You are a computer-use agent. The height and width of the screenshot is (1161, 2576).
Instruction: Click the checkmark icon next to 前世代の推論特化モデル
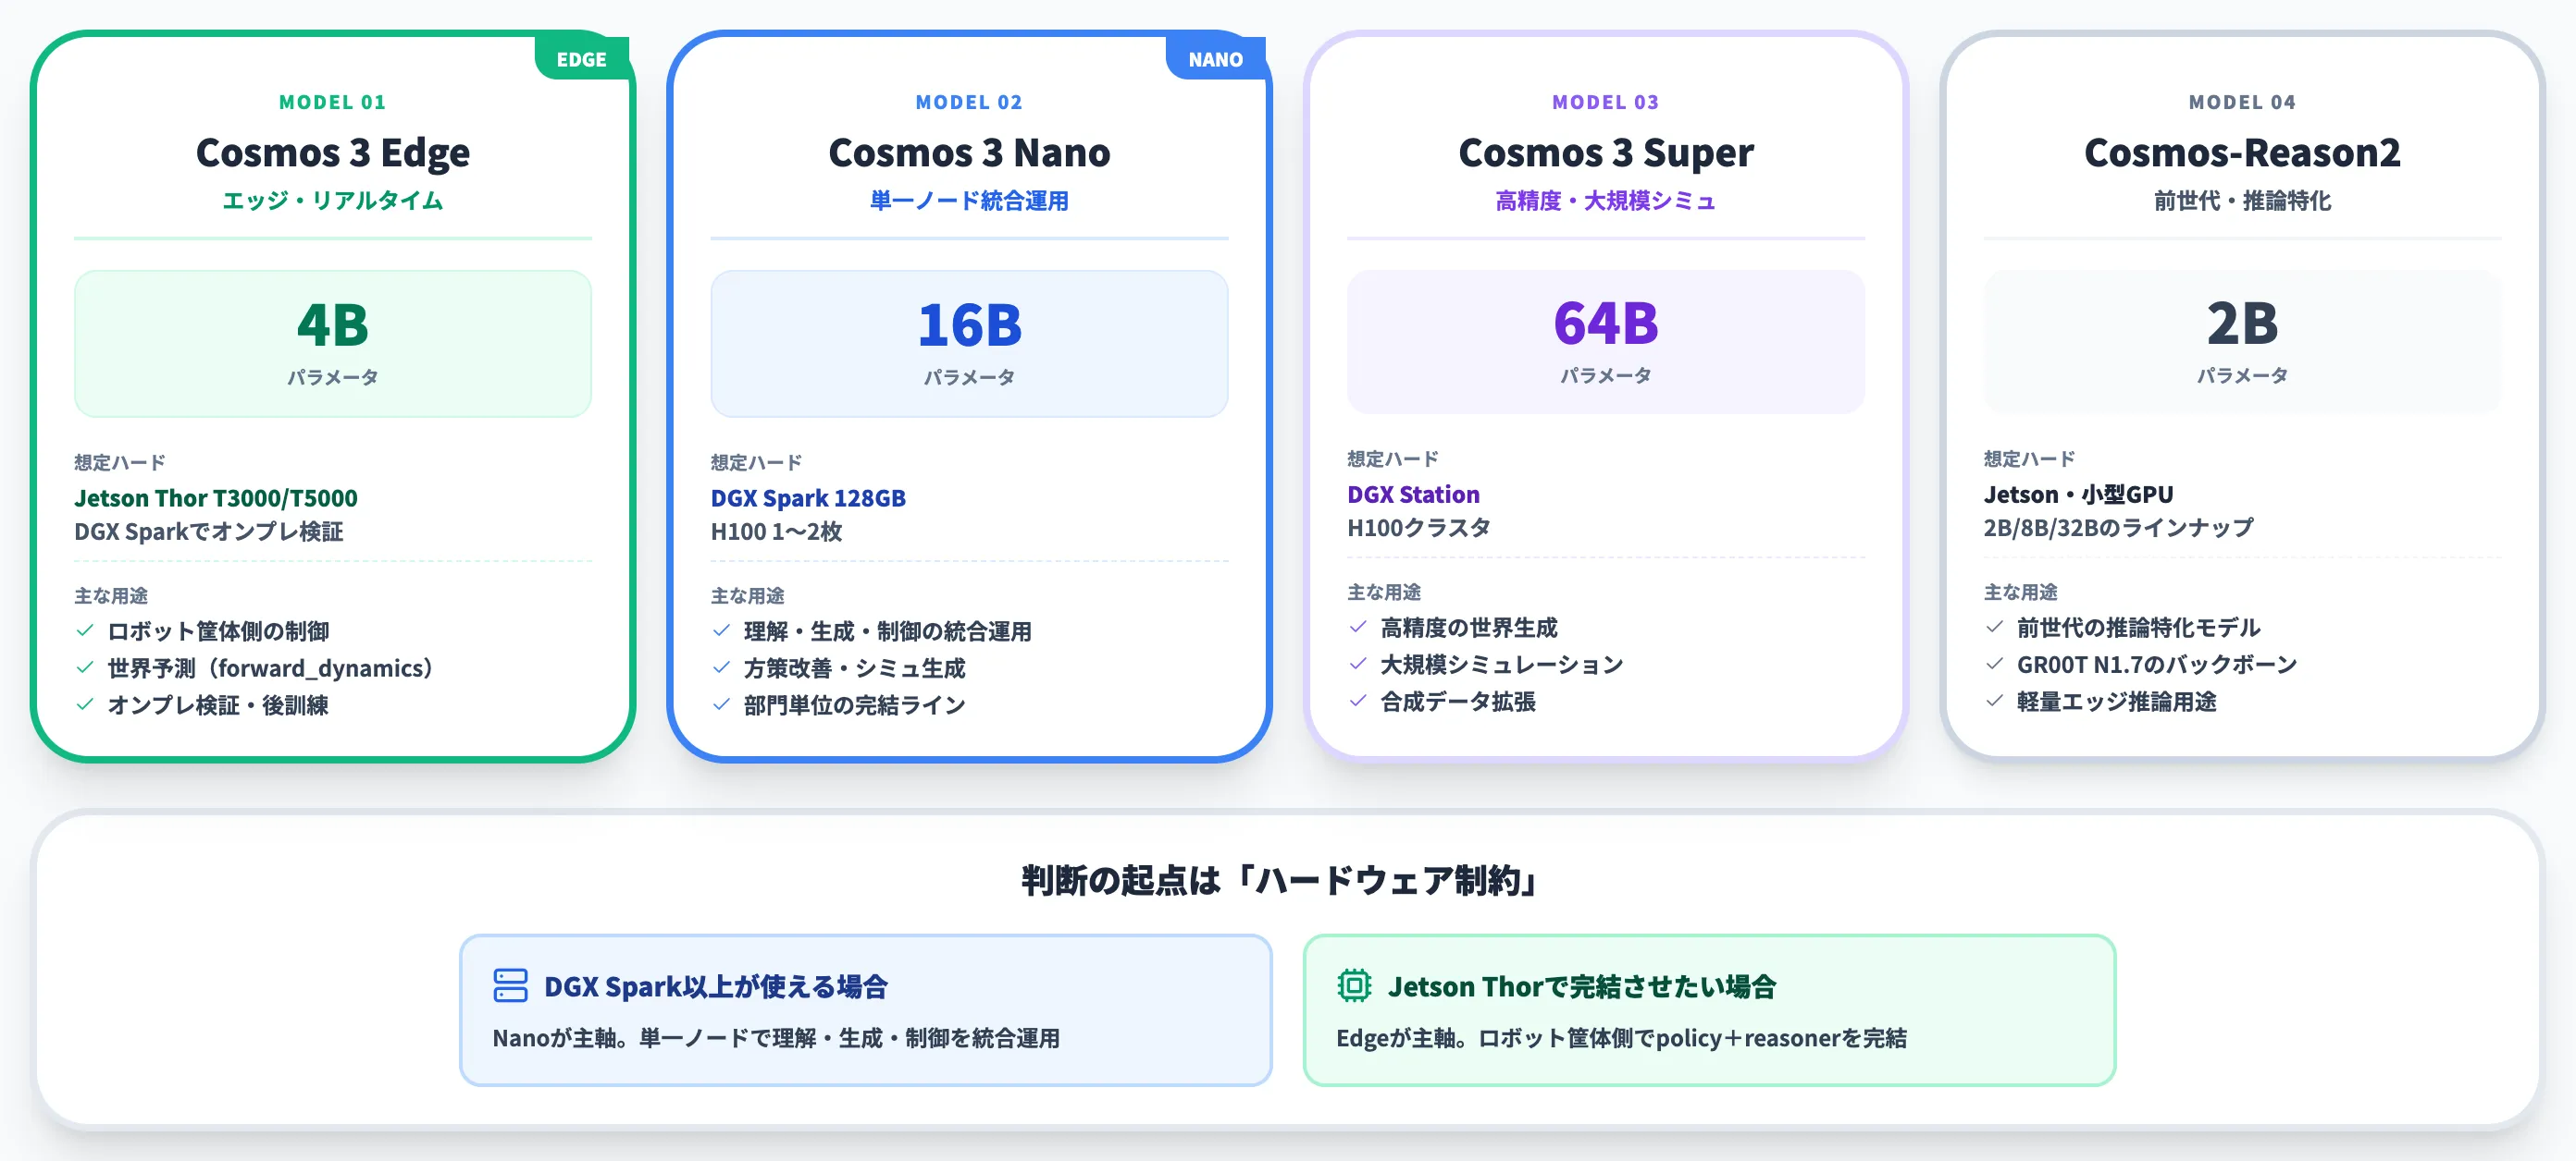coord(1994,628)
